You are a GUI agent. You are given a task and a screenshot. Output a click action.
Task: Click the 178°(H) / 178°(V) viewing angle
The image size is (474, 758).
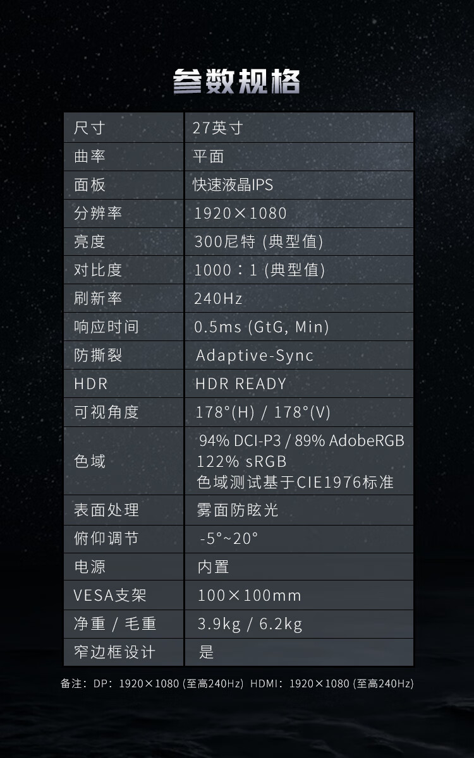[x=263, y=412]
